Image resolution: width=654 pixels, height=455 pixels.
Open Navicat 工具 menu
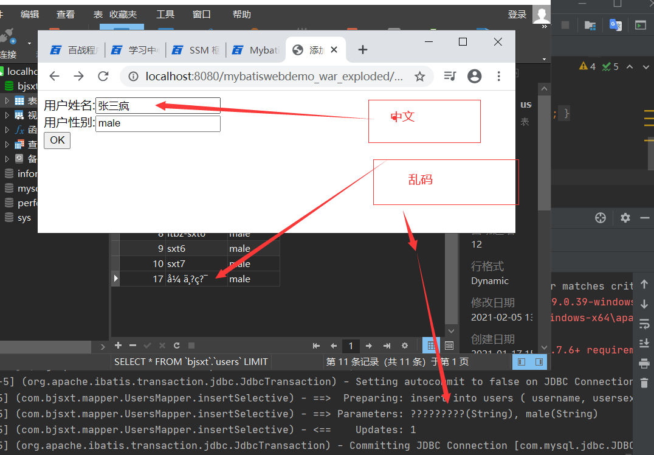point(165,14)
